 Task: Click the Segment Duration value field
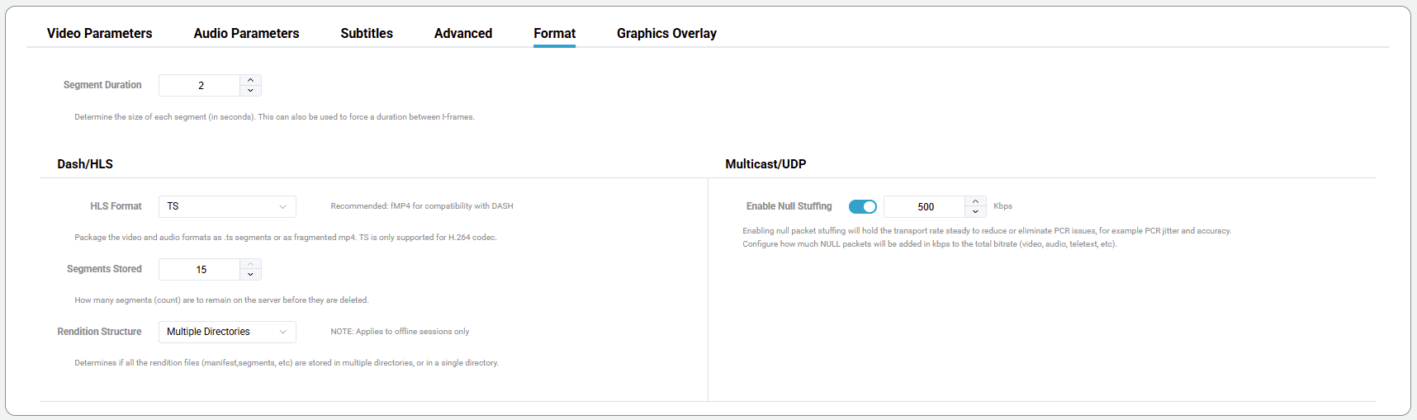point(200,85)
